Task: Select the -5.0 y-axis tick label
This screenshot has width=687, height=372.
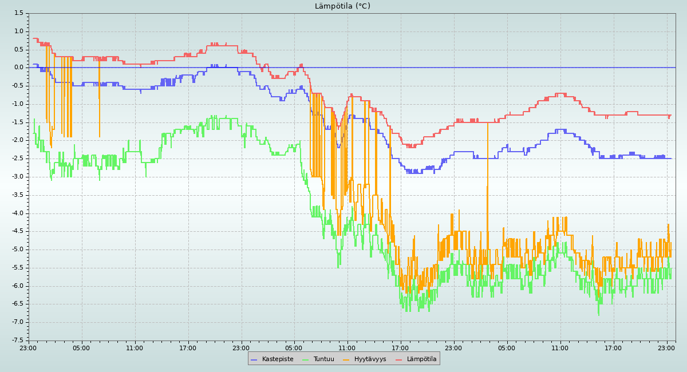Action: point(17,250)
